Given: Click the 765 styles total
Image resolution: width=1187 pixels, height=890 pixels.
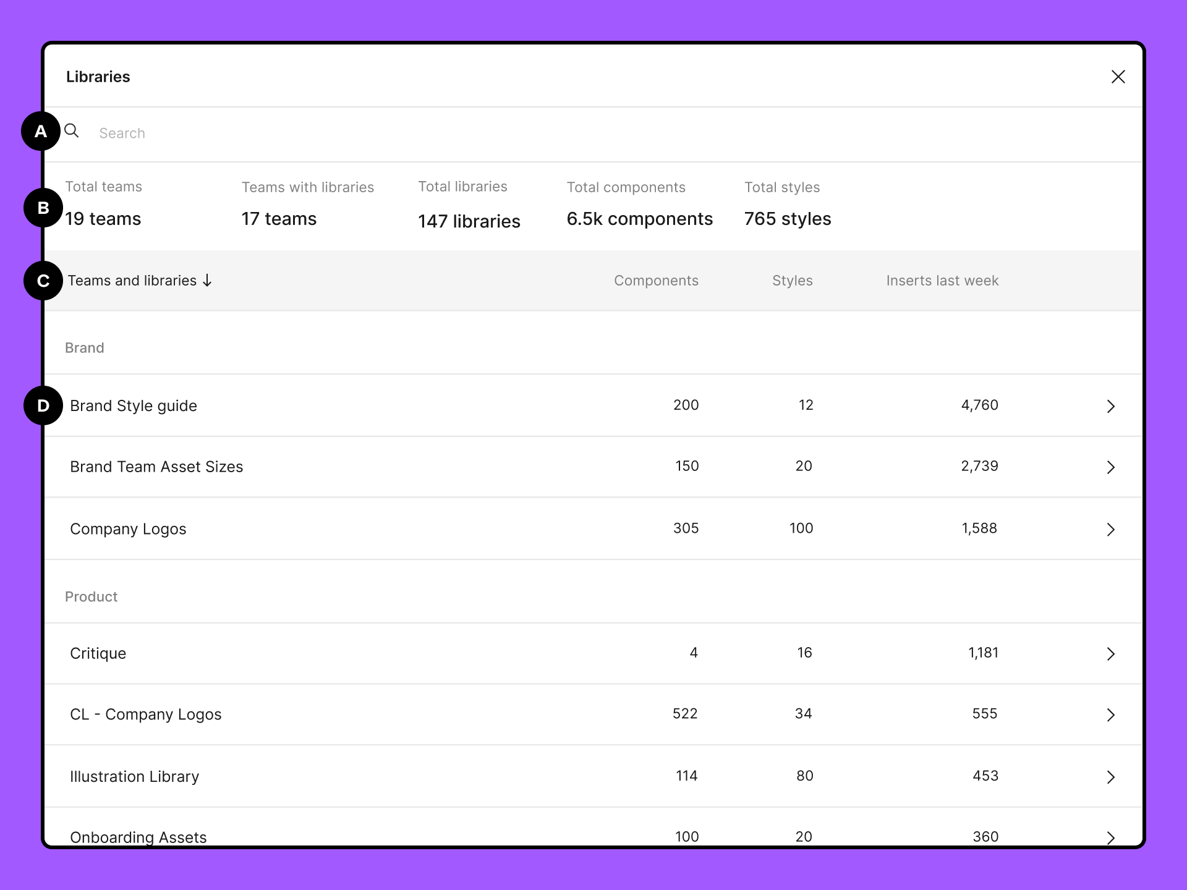Looking at the screenshot, I should [x=788, y=219].
